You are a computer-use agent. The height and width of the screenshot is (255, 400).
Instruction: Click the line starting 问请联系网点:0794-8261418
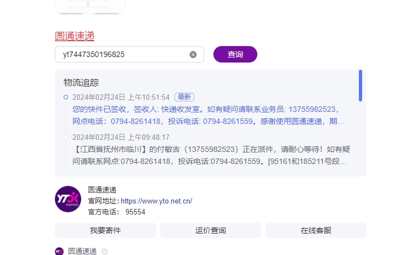[210, 161]
